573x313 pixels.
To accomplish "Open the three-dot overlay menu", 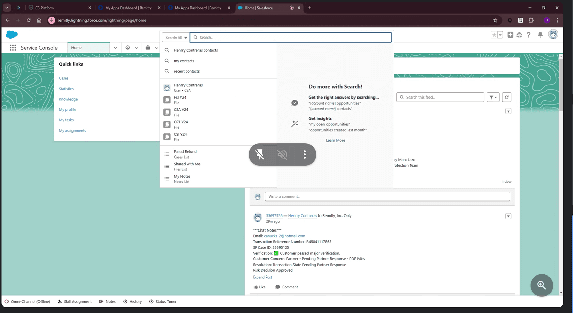I will (305, 154).
